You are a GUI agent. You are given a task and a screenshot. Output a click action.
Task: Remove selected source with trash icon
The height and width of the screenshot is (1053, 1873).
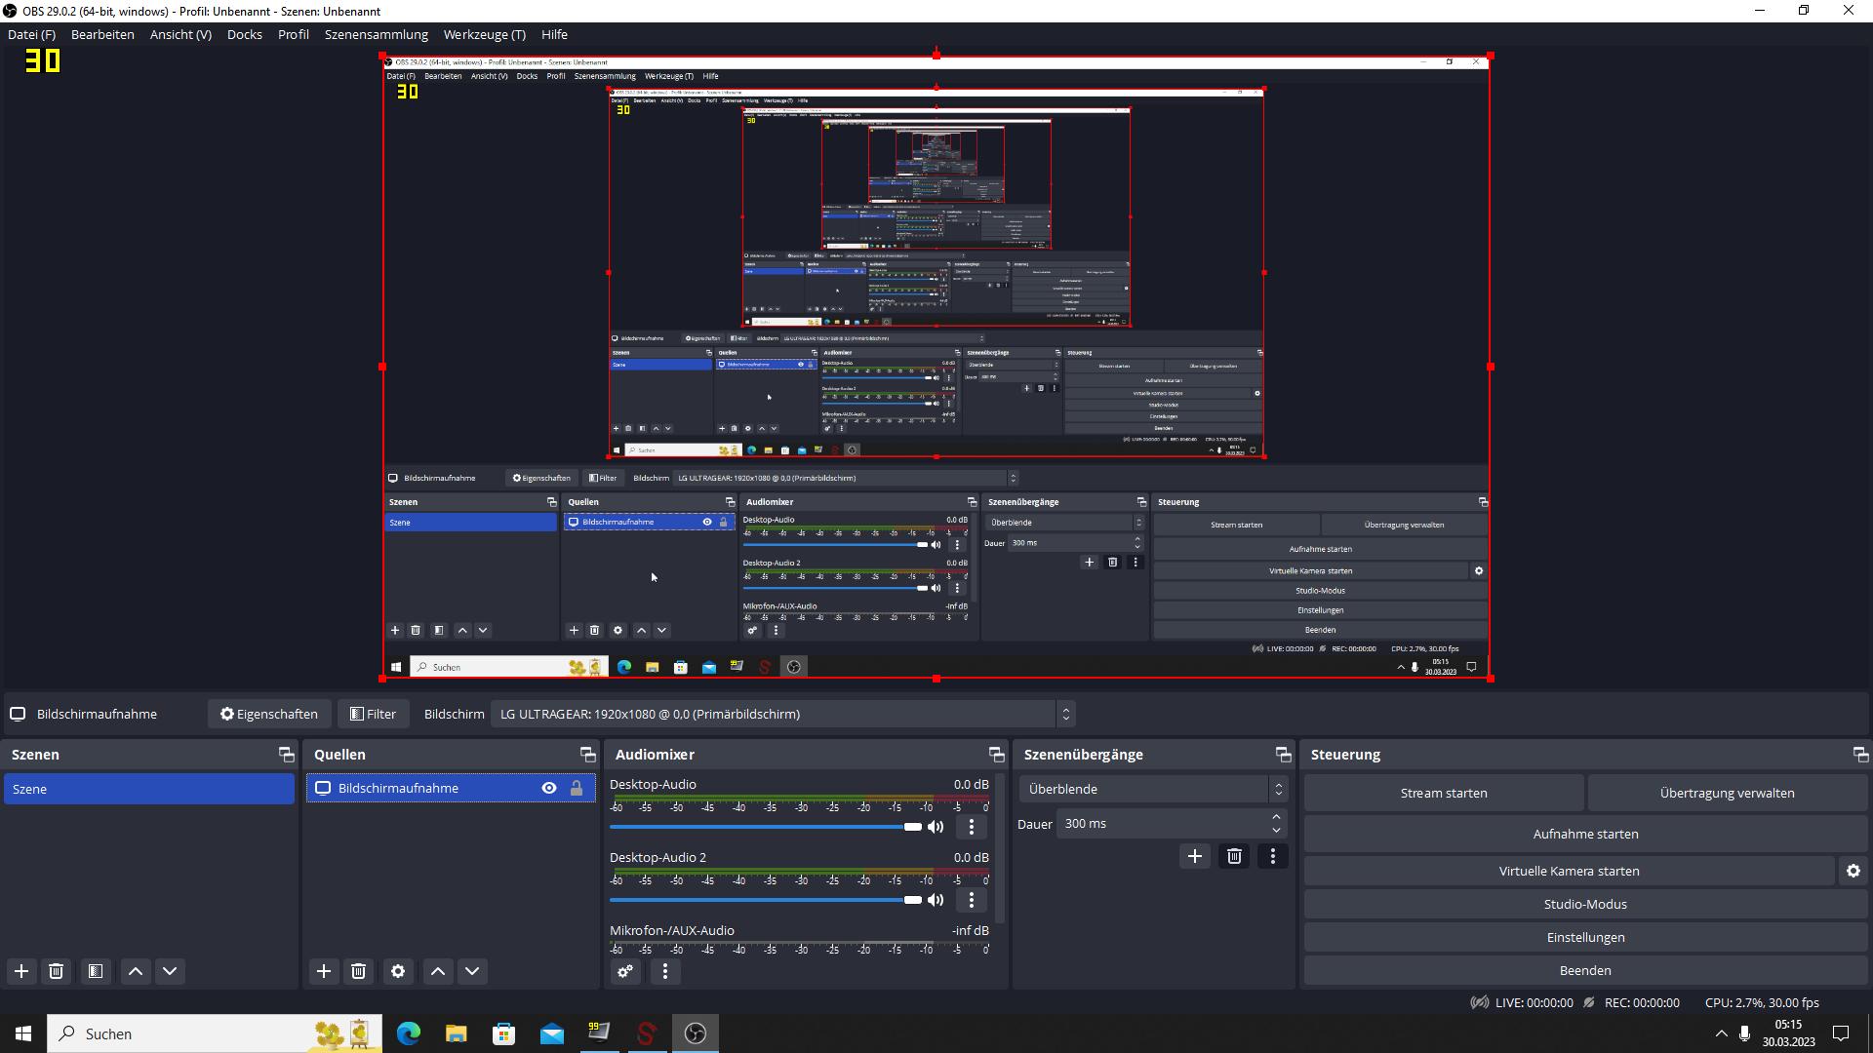pos(359,971)
